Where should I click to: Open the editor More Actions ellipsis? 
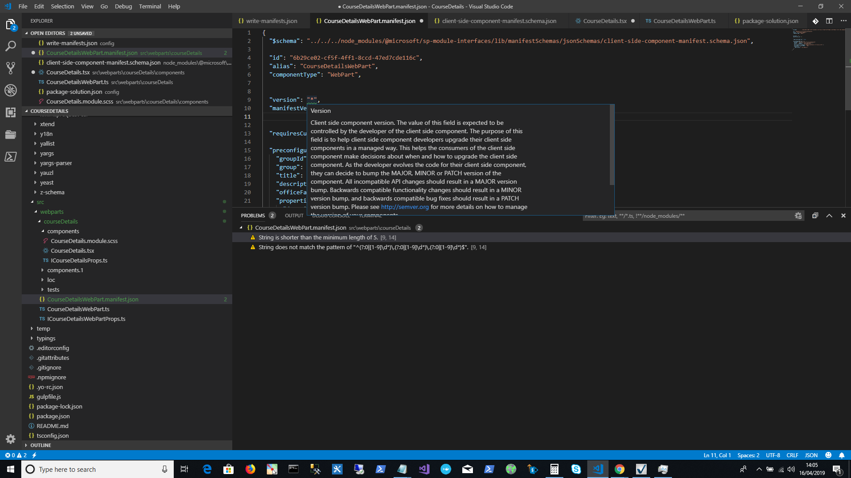843,21
